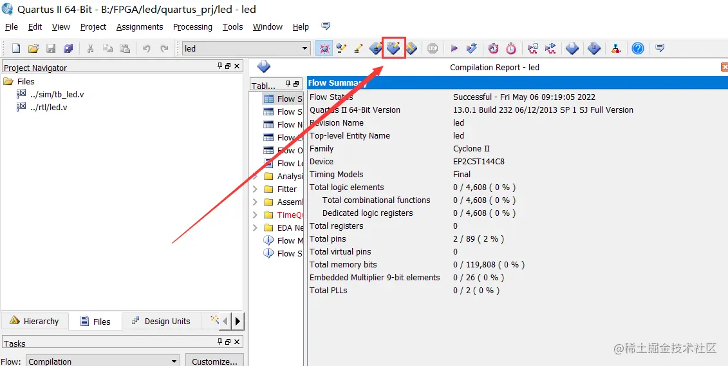Viewport: 728px width, 366px height.
Task: Close the Project Navigator panel
Action: (237, 66)
